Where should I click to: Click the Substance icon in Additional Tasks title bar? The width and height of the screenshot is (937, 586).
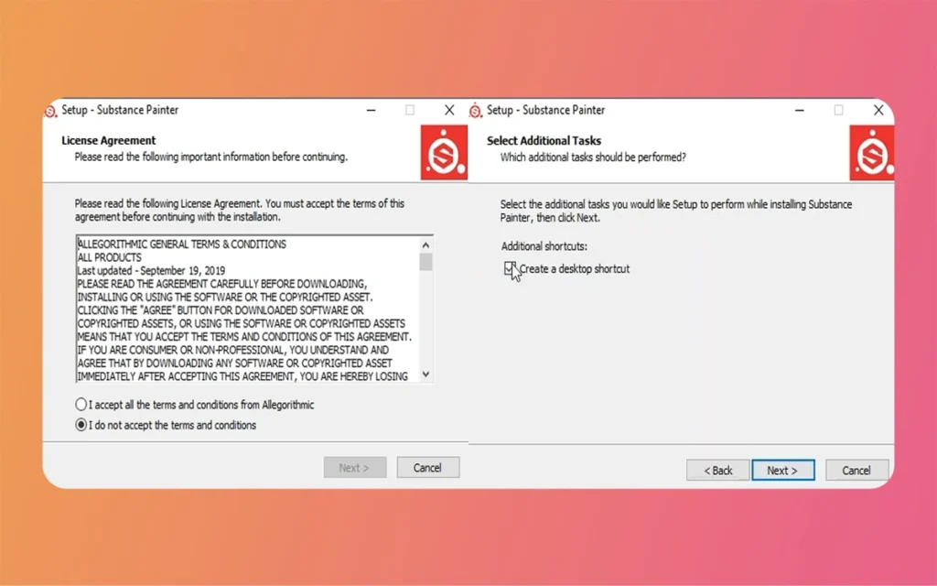pyautogui.click(x=476, y=111)
